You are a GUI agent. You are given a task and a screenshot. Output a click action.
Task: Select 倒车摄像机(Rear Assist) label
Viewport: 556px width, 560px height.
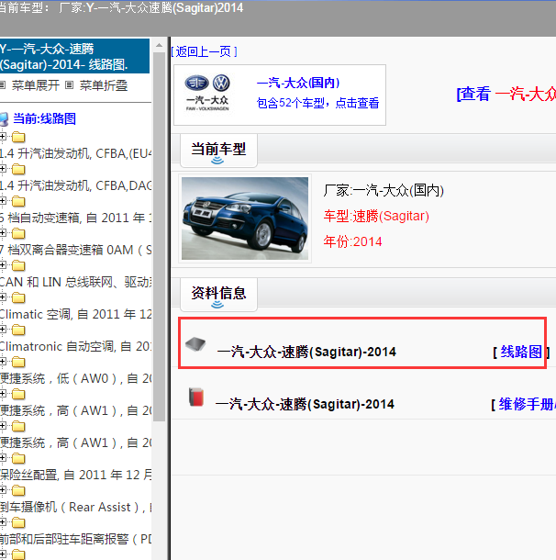tap(75, 507)
